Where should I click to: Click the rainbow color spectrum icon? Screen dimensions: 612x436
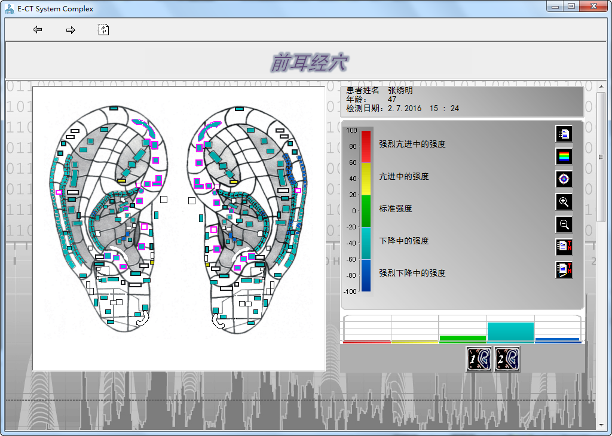(564, 156)
